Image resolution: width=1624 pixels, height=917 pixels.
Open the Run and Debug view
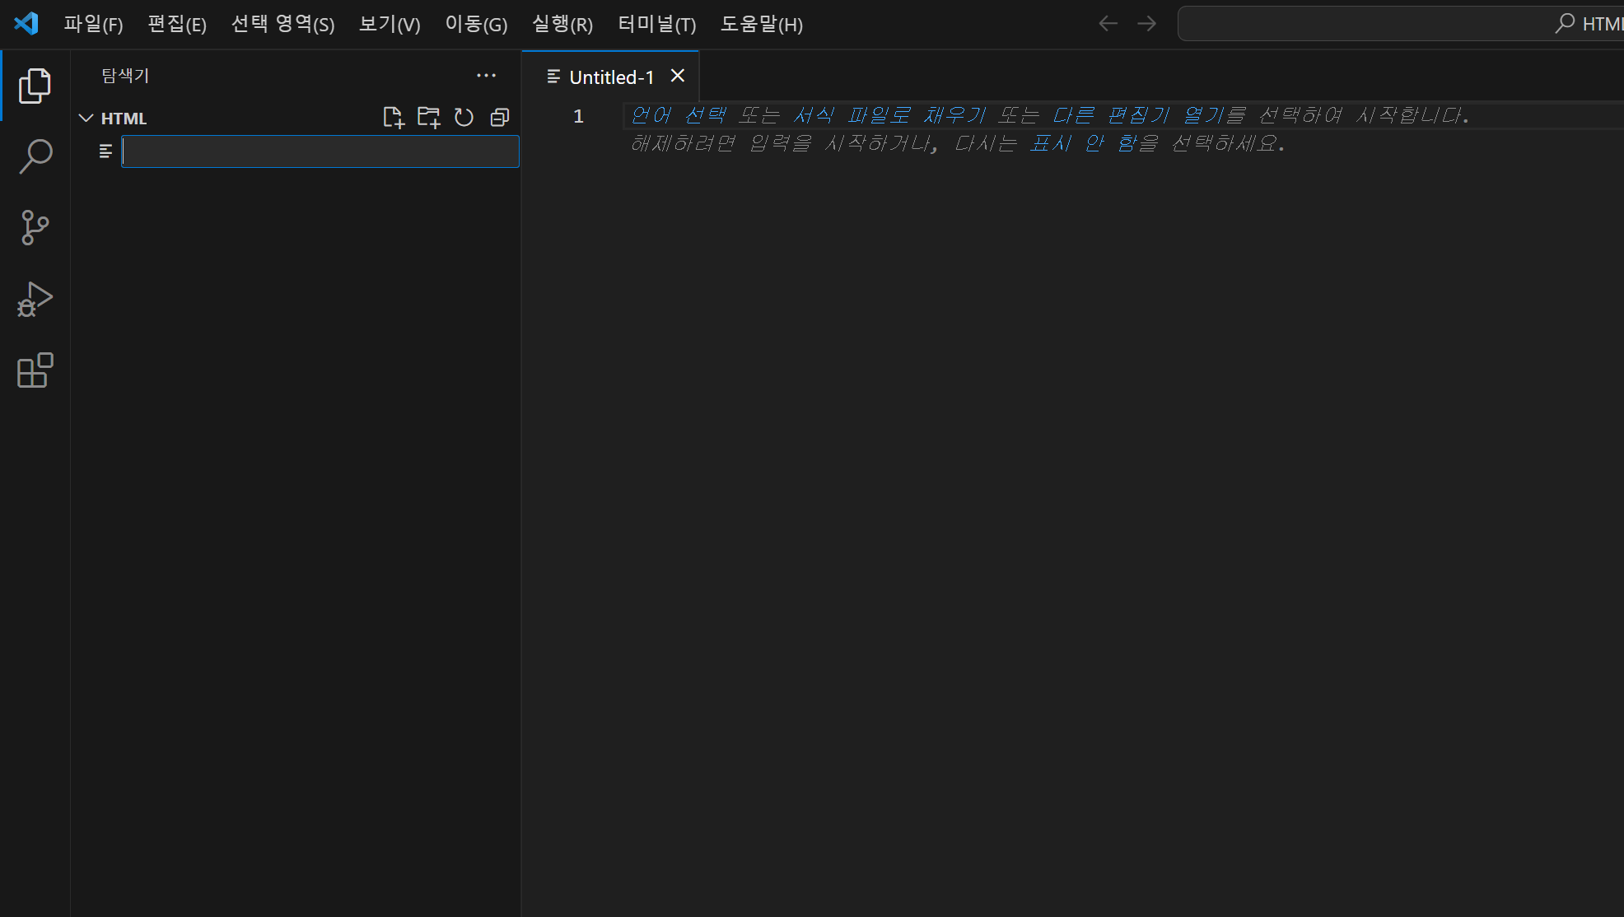tap(35, 299)
